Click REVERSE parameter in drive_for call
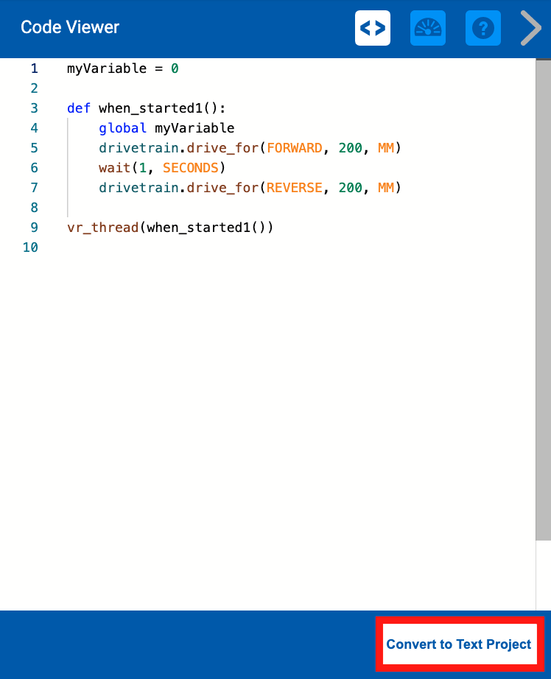 (294, 188)
